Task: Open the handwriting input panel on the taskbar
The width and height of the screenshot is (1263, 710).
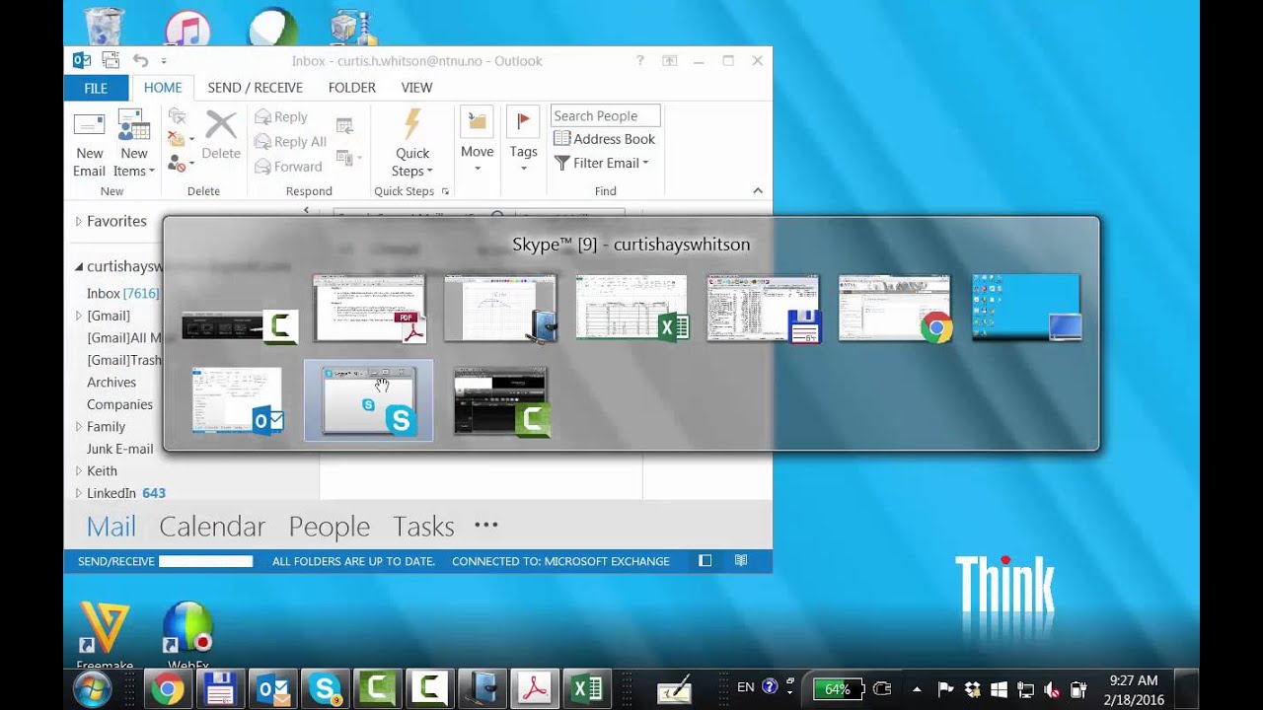Action: click(675, 689)
